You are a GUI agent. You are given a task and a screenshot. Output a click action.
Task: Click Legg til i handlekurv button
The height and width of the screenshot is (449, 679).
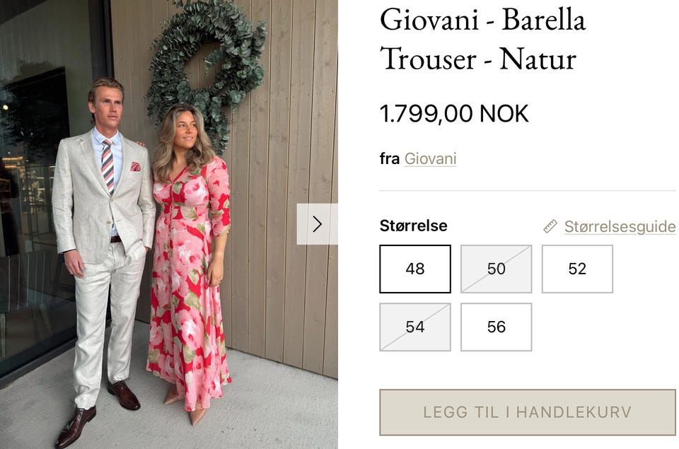click(528, 412)
